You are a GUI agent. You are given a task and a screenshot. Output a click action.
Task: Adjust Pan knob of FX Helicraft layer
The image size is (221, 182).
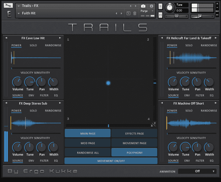[x=197, y=82]
